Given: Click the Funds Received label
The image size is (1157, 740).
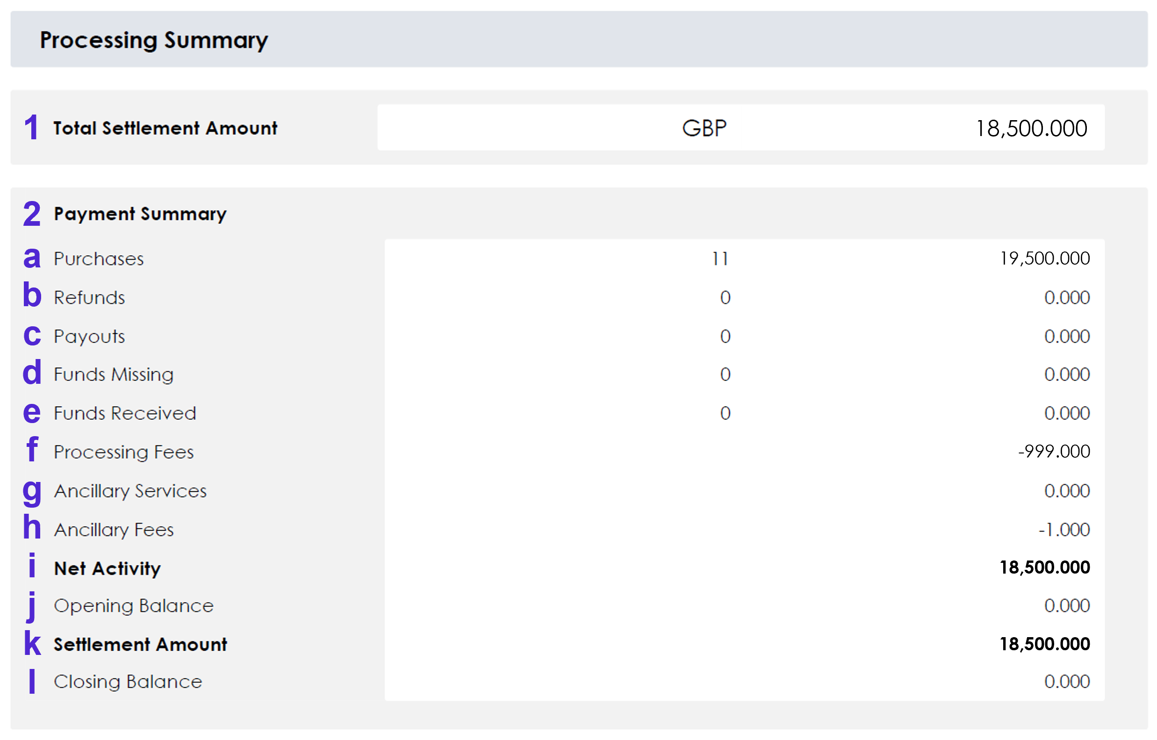Looking at the screenshot, I should [125, 413].
